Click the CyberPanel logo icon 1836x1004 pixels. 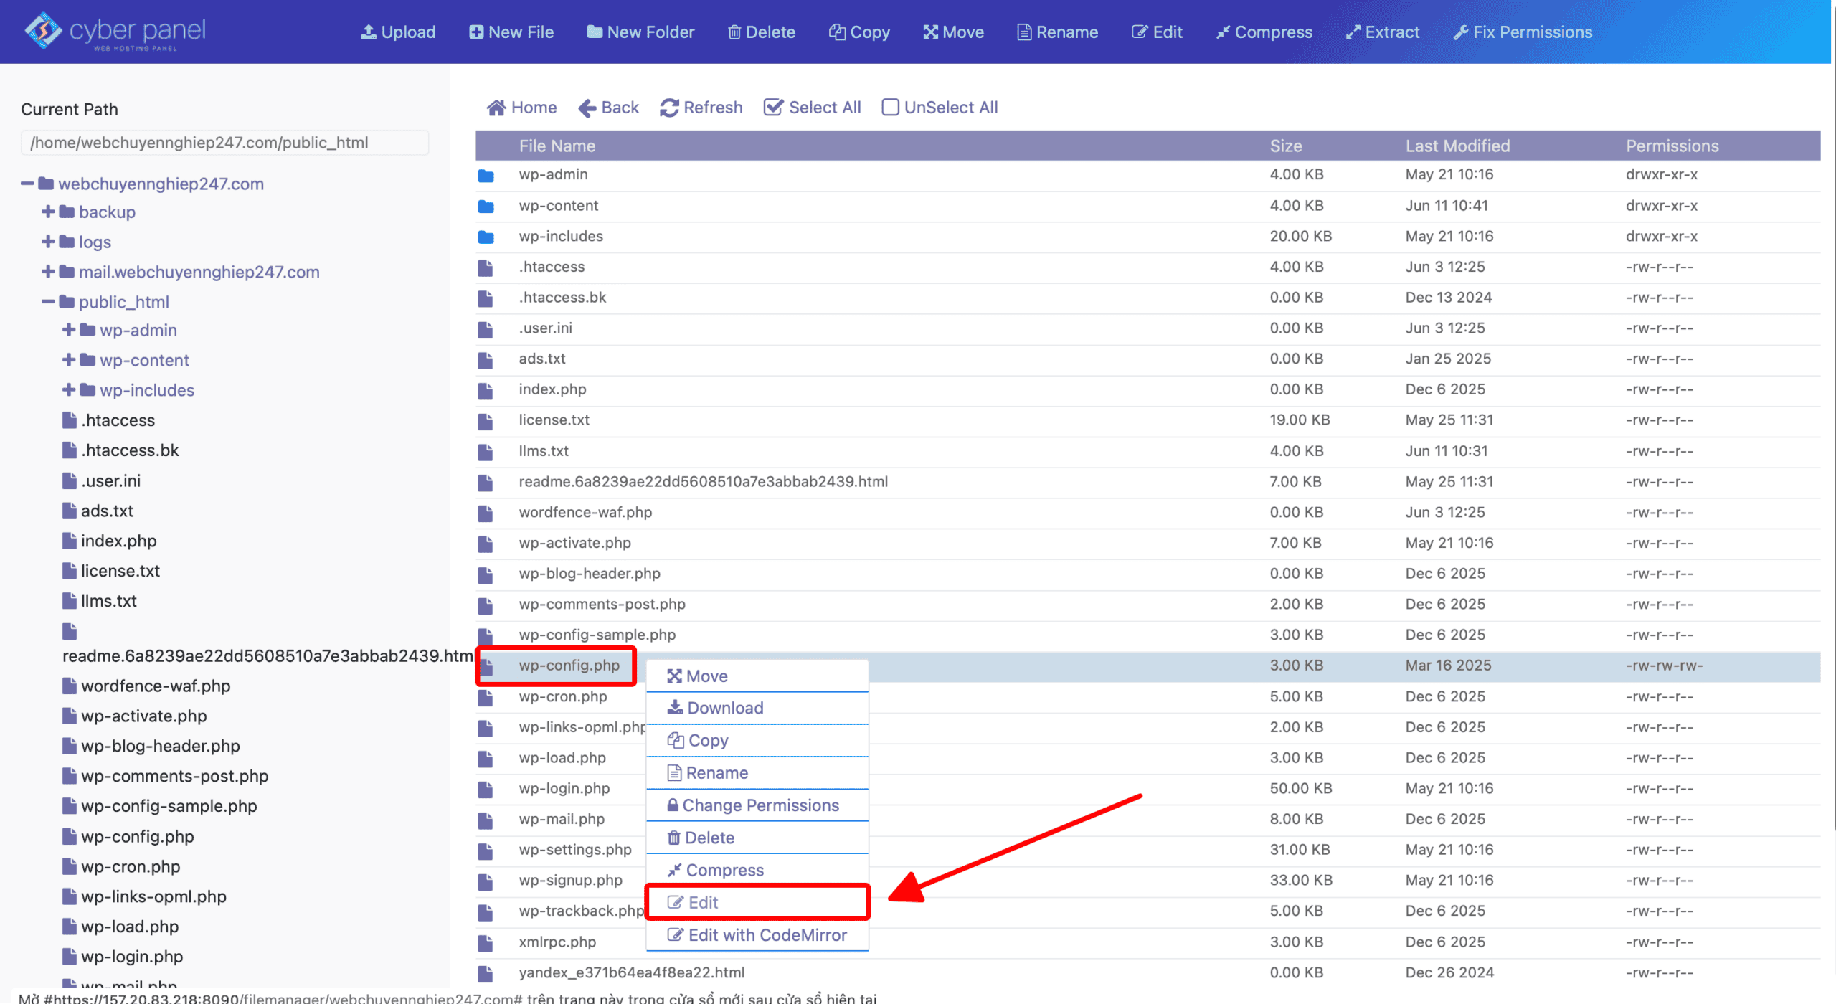[x=43, y=31]
